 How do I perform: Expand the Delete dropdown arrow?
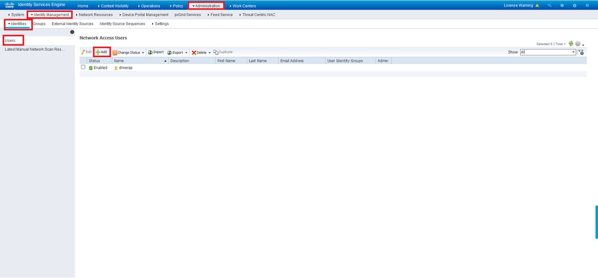coord(210,53)
